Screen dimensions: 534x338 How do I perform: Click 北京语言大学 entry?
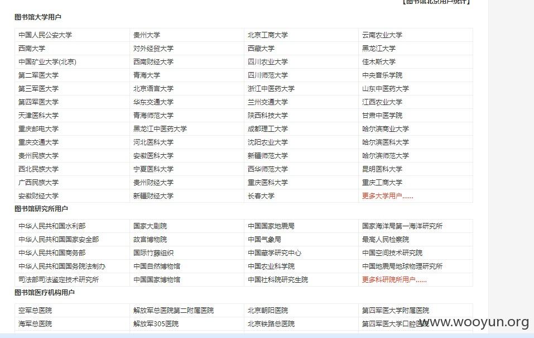coord(153,89)
